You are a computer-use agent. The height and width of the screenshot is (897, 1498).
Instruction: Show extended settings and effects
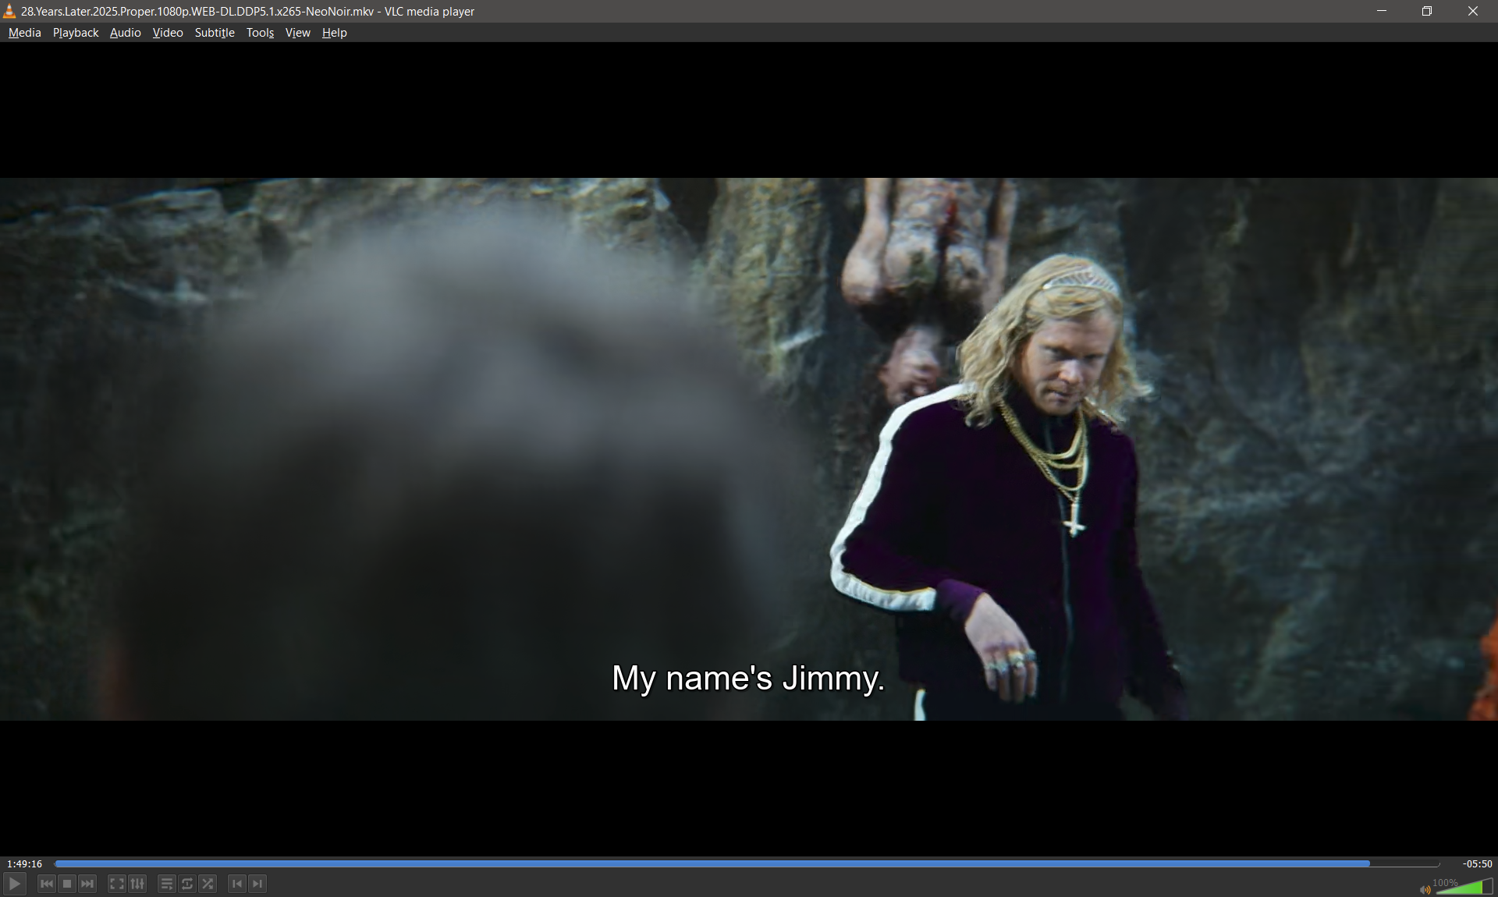[x=137, y=884]
